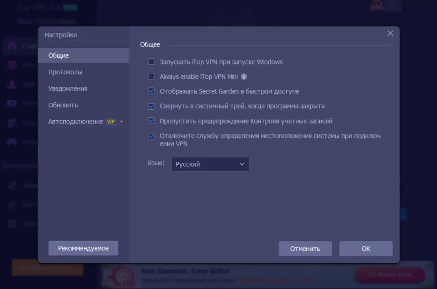Open the Язык language dropdown

[210, 164]
